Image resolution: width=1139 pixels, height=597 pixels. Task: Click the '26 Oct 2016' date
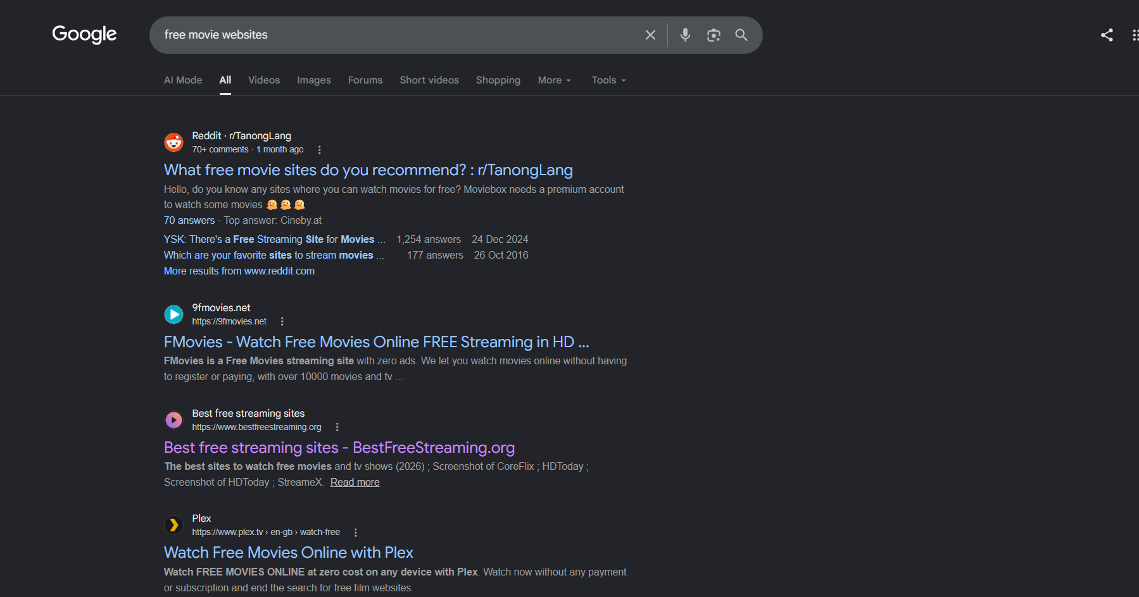(x=501, y=255)
